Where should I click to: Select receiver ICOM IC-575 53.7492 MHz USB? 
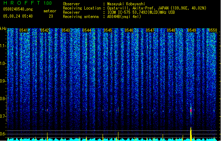pos(141,12)
